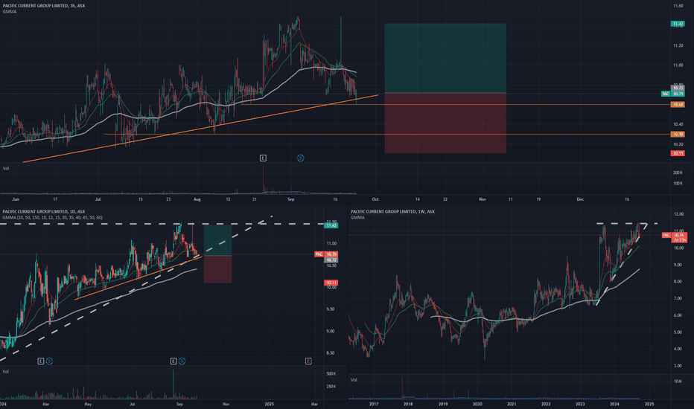Viewport: 694px width, 409px height.
Task: Click the orange 10.30 price label on 1h chart
Action: click(x=678, y=134)
